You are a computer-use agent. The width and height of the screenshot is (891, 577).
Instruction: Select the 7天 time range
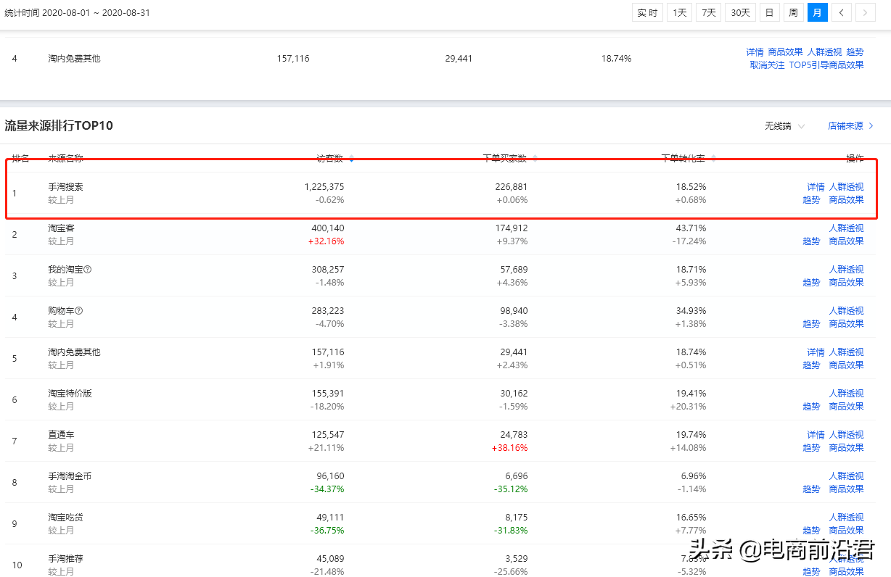click(708, 12)
